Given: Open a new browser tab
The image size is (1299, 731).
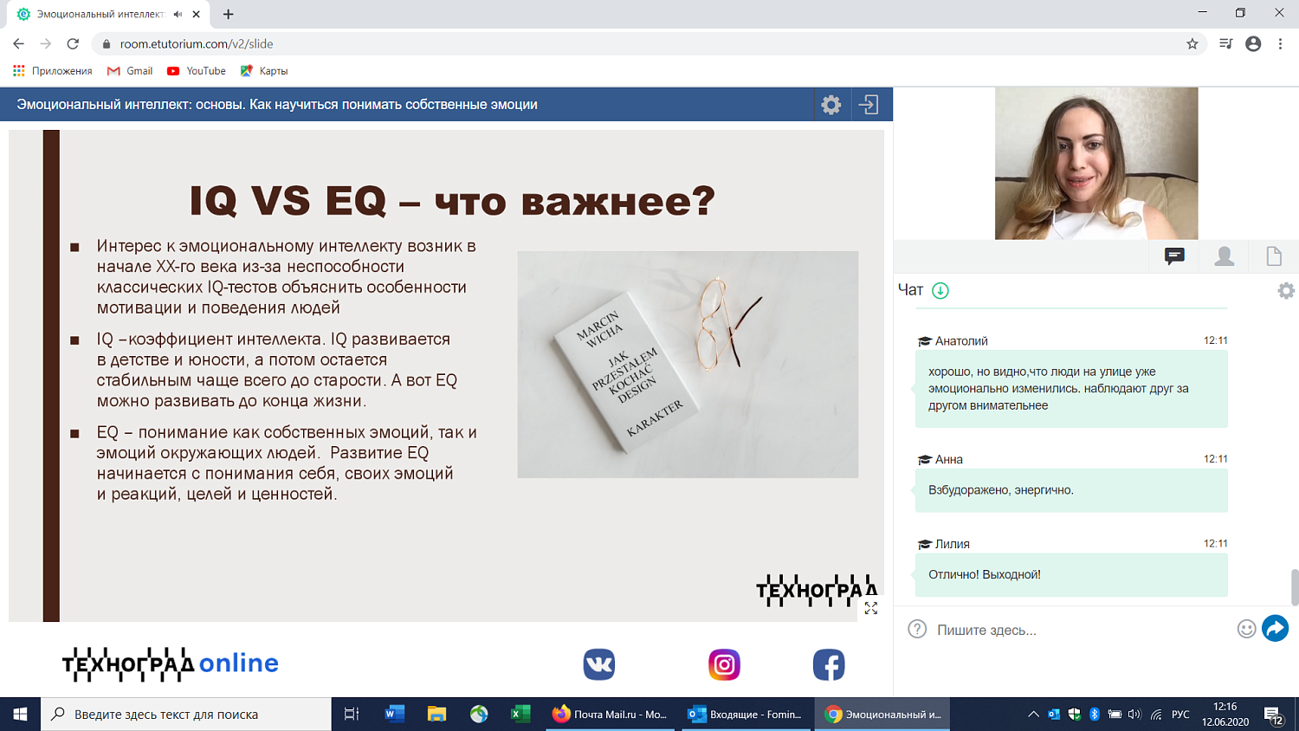Looking at the screenshot, I should coord(228,14).
